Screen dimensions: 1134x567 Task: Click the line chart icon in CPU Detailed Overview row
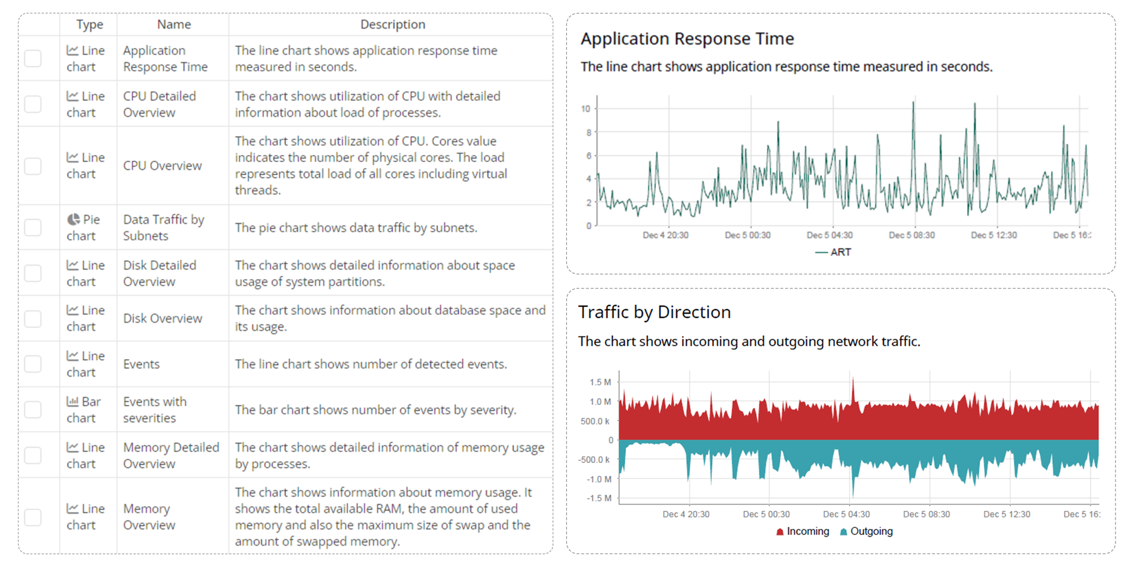[73, 96]
